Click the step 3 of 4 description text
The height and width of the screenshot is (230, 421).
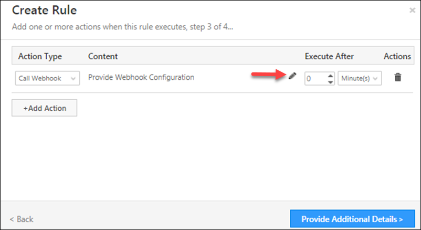123,27
